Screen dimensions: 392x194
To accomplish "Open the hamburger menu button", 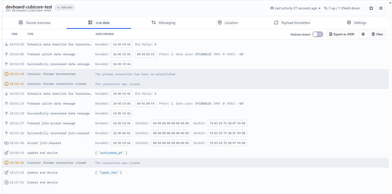I will coord(381,8).
